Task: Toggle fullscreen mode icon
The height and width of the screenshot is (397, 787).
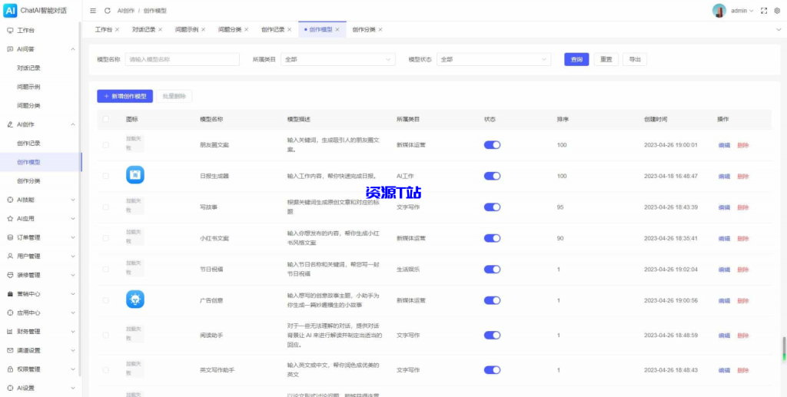Action: 765,11
